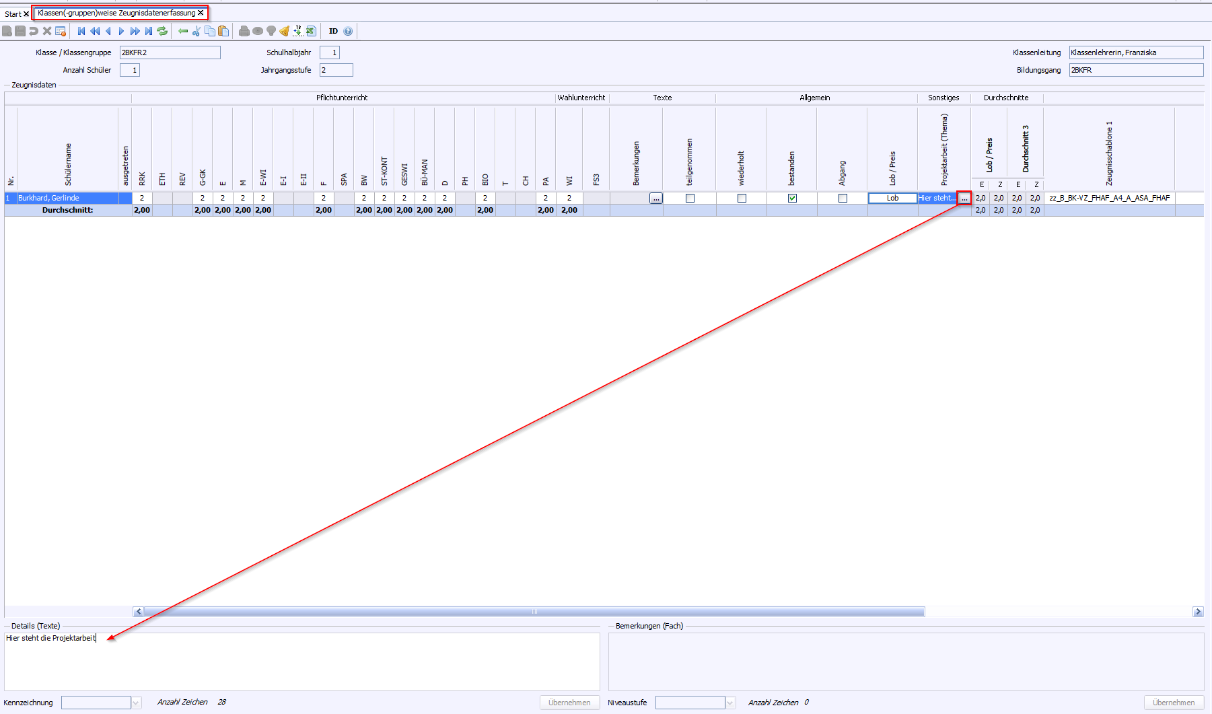Tick the 'Abgang' checkbox for Burkhard
Viewport: 1212px width, 714px height.
point(843,198)
